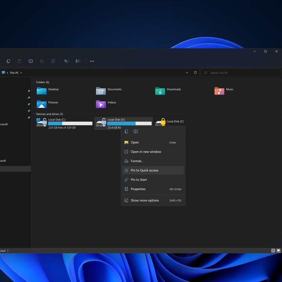The image size is (282, 282).
Task: Select the Desktop folder icon
Action: 42,91
